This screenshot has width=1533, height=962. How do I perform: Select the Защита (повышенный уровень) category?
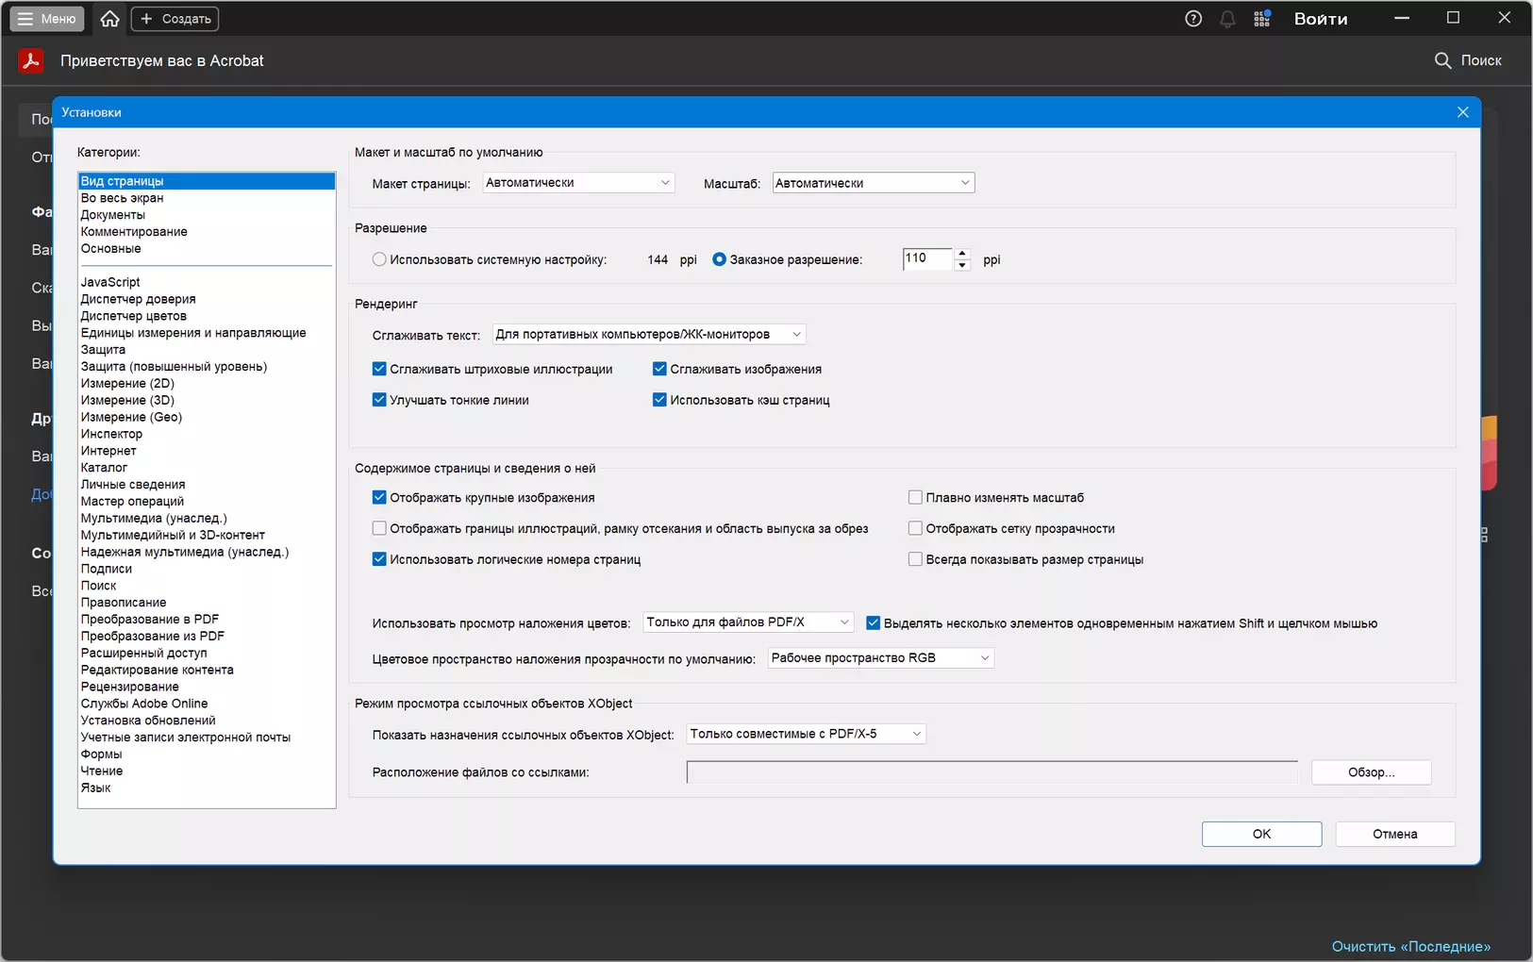207,367
